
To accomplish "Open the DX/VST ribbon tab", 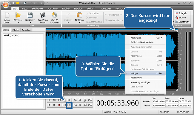I will (91, 9).
